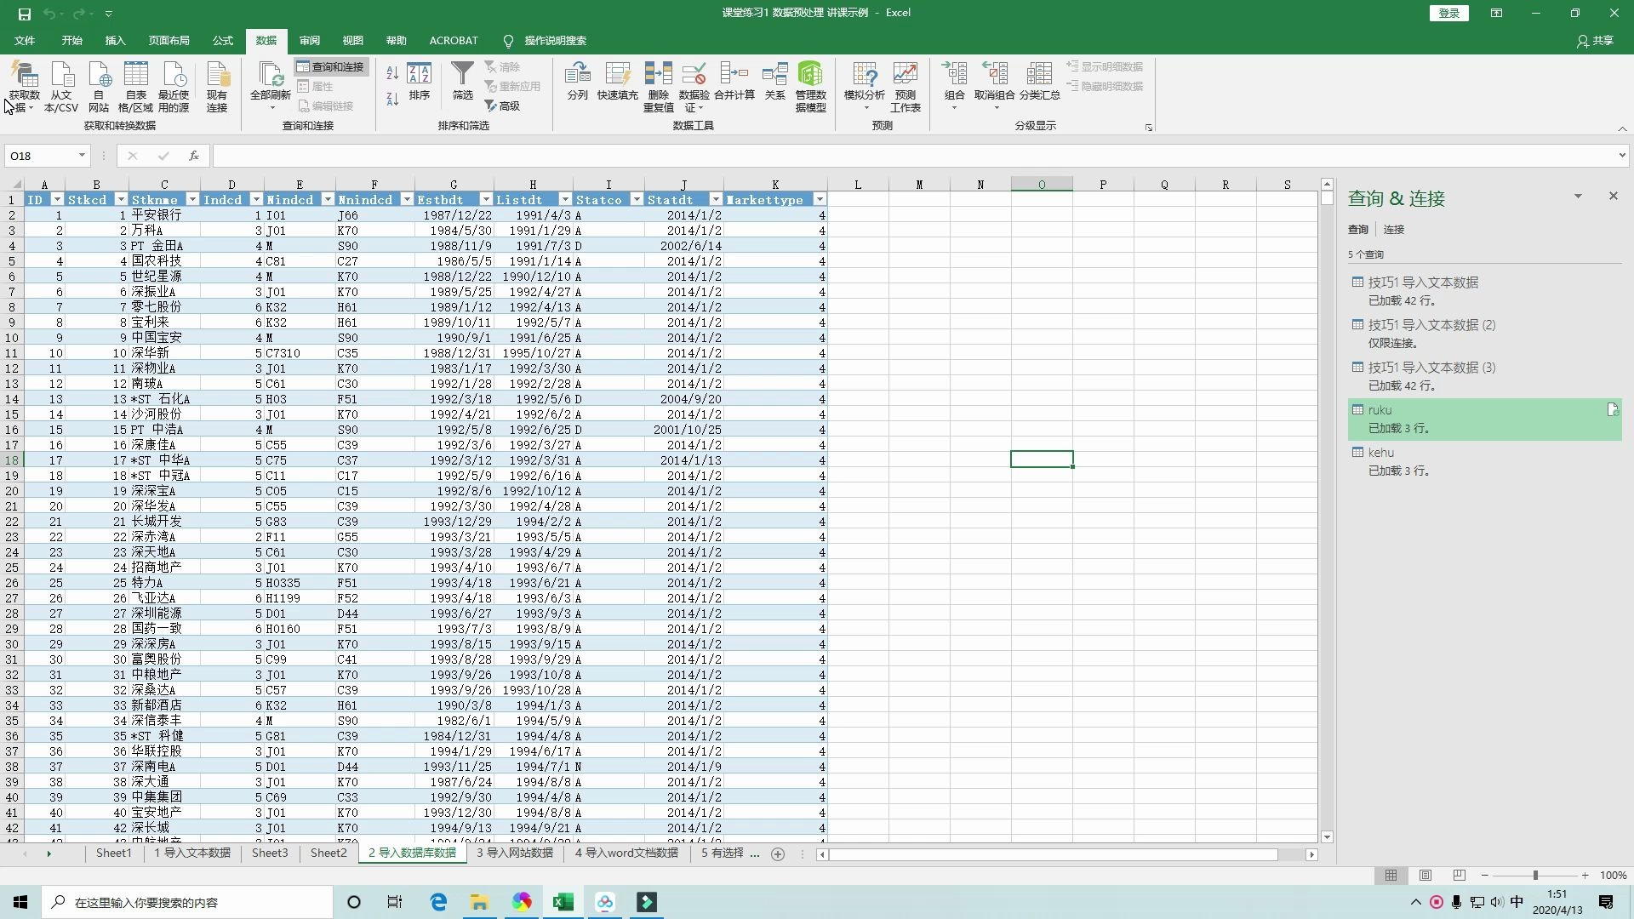This screenshot has width=1634, height=919.
Task: Click the 预测工作表 forecast sheet icon
Action: [905, 85]
